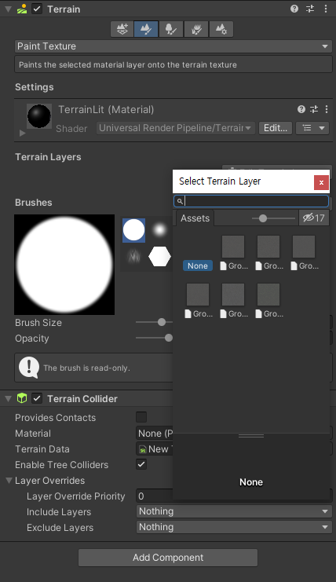Open the list dropdown beside Edit button

[x=312, y=128]
